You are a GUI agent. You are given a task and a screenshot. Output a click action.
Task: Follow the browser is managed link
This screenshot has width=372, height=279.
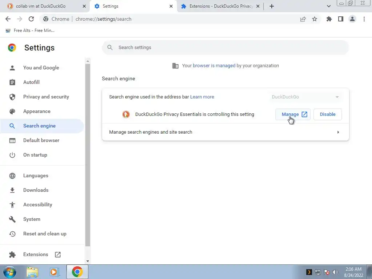[214, 66]
